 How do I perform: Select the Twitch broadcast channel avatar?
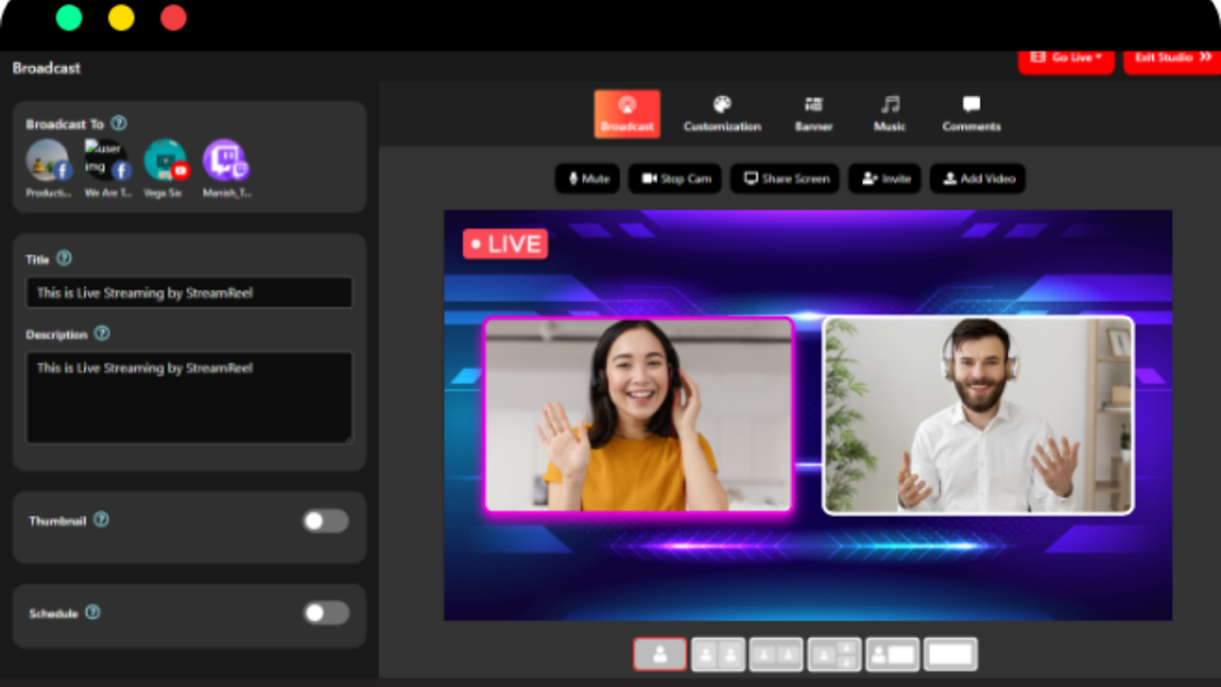[x=225, y=161]
